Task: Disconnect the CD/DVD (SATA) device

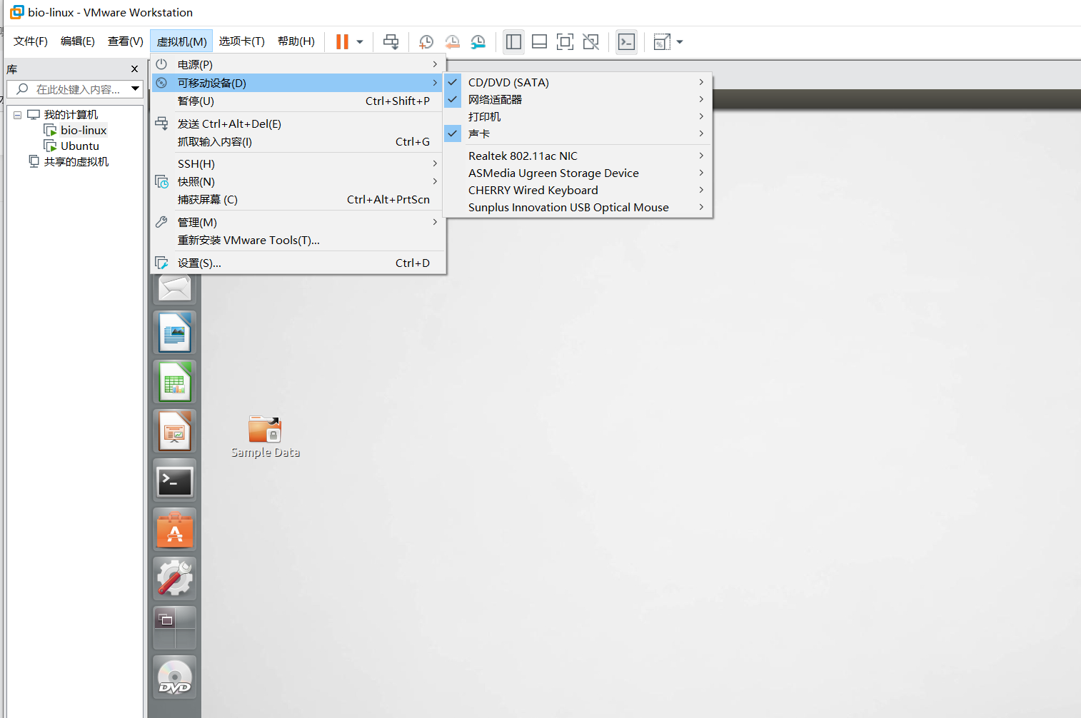Action: tap(508, 82)
